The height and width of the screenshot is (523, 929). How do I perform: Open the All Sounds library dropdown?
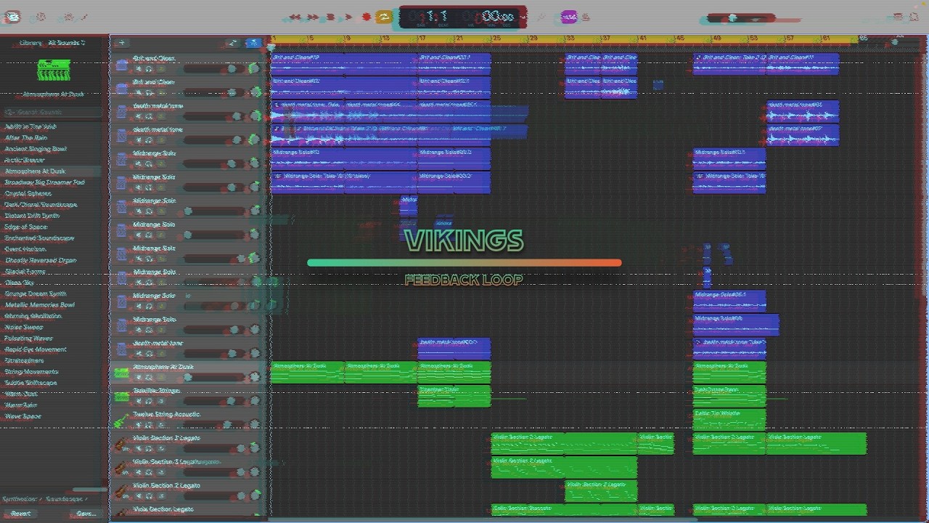(67, 43)
